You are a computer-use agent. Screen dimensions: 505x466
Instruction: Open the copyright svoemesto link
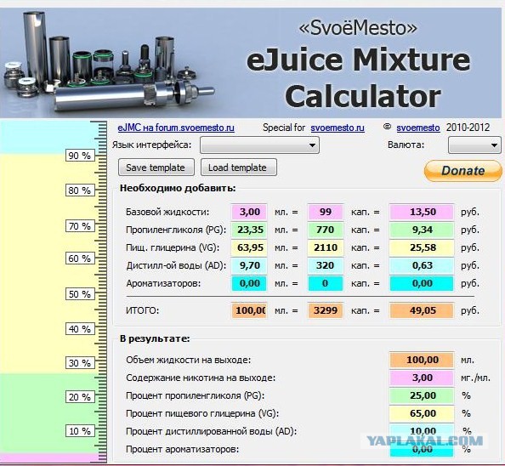point(418,128)
